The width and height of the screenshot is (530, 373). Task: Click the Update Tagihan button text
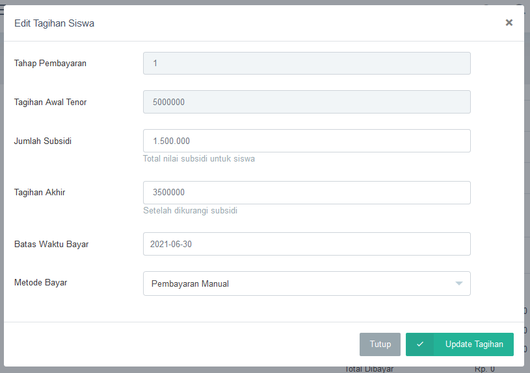click(474, 344)
